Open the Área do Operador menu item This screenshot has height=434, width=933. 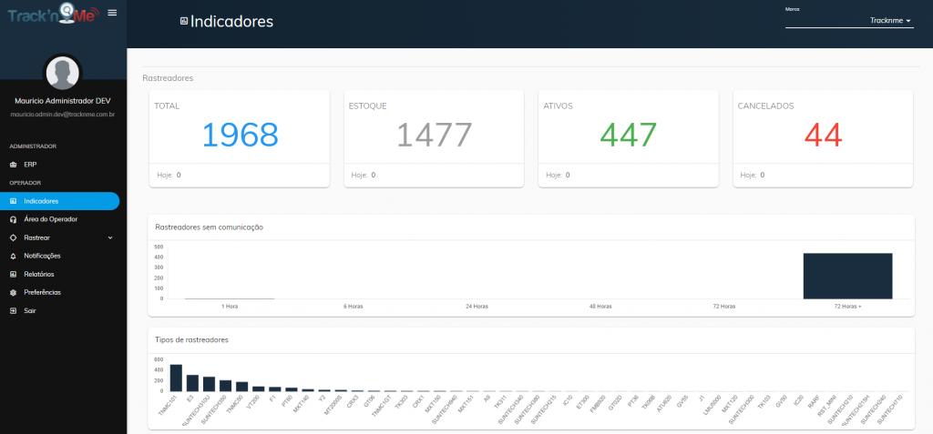tap(59, 219)
